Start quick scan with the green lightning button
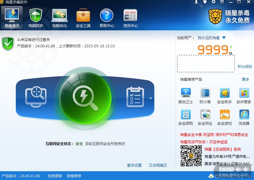Image resolution: width=254 pixels, height=180 pixels. (x=85, y=98)
